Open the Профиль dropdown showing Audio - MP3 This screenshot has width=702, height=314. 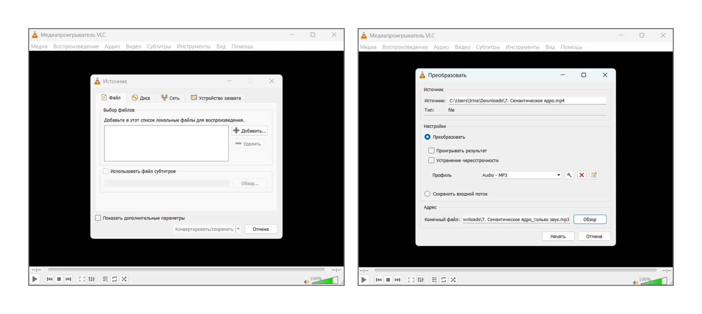521,175
